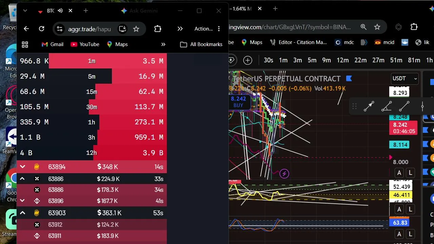
Task: Expand the 63896 $167.7 K trade row
Action: pos(22,201)
